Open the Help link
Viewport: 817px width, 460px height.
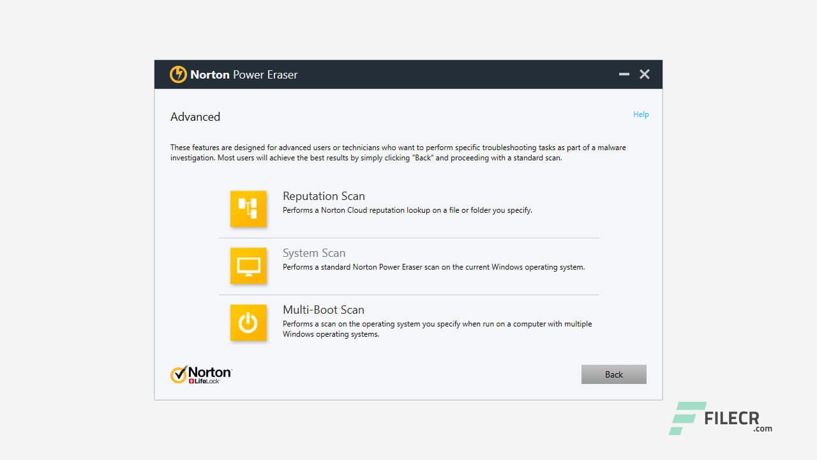(641, 114)
